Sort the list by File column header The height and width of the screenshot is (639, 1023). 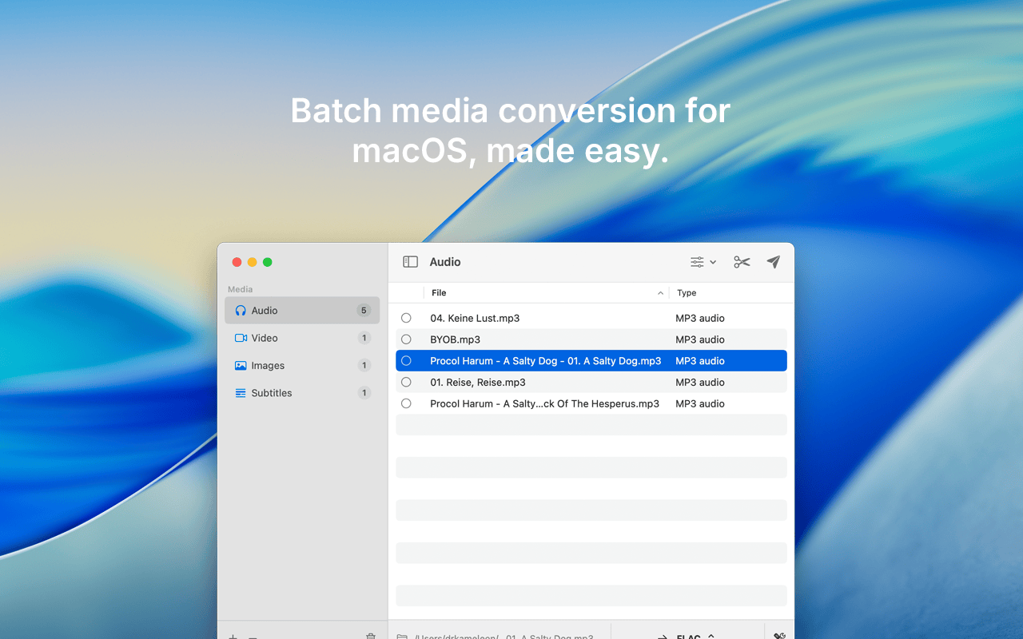click(547, 293)
